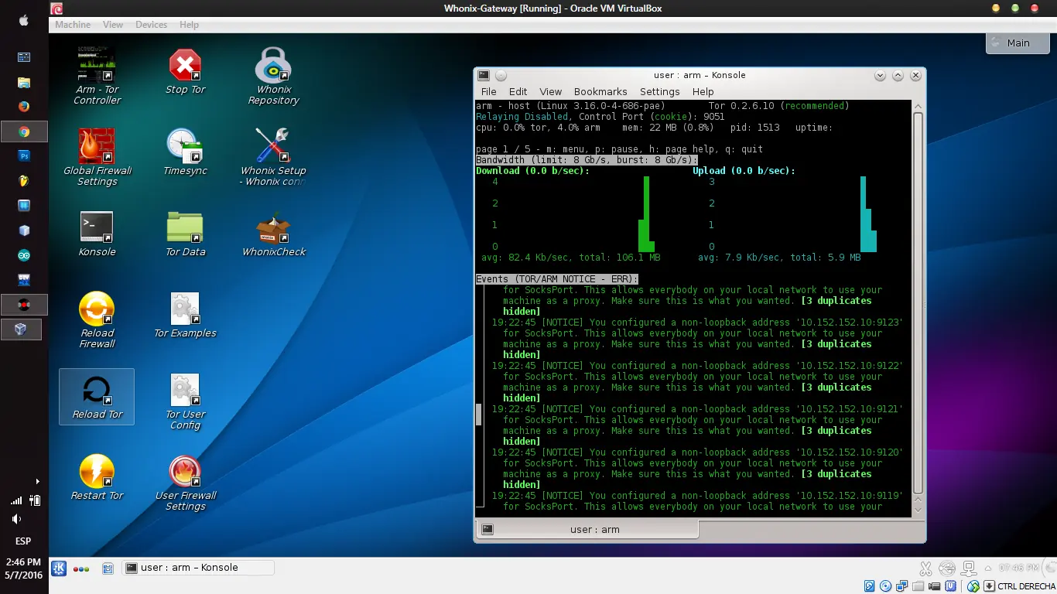
Task: Open Global Firewall Settings icon
Action: point(97,157)
